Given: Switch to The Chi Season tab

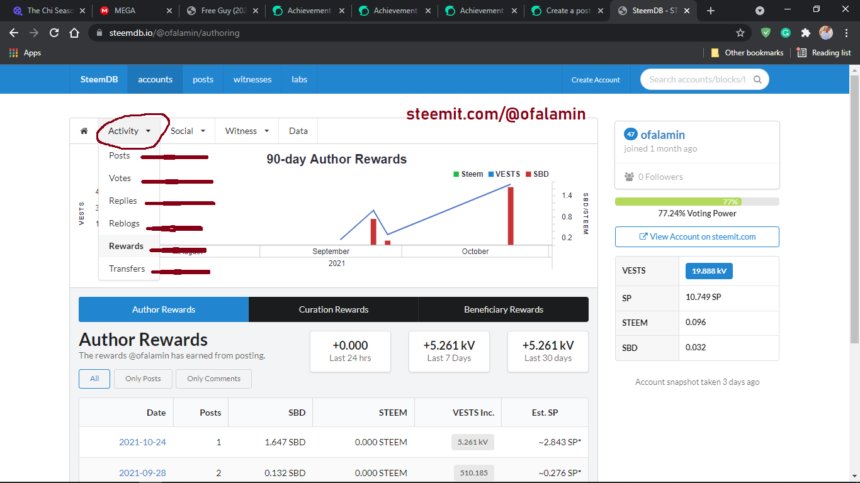Looking at the screenshot, I should point(48,11).
